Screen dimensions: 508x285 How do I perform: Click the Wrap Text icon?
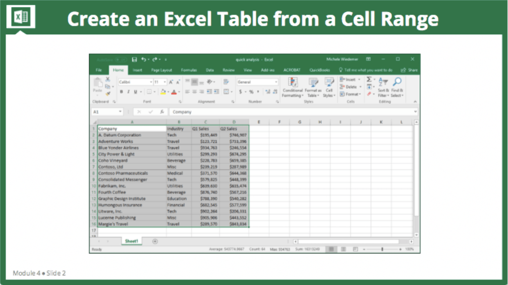226,82
